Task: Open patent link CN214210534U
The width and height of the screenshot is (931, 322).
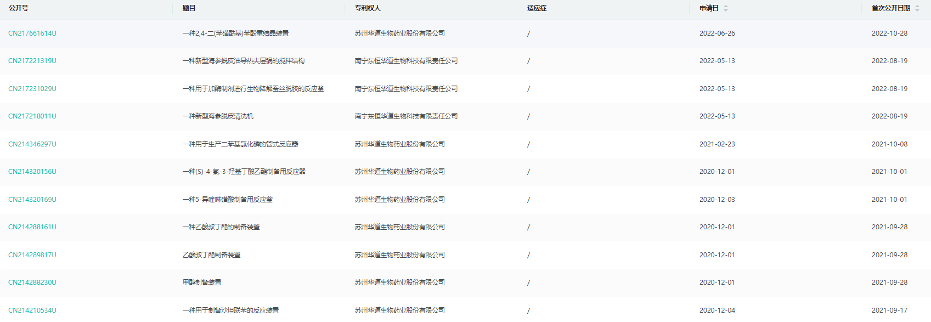Action: click(32, 310)
